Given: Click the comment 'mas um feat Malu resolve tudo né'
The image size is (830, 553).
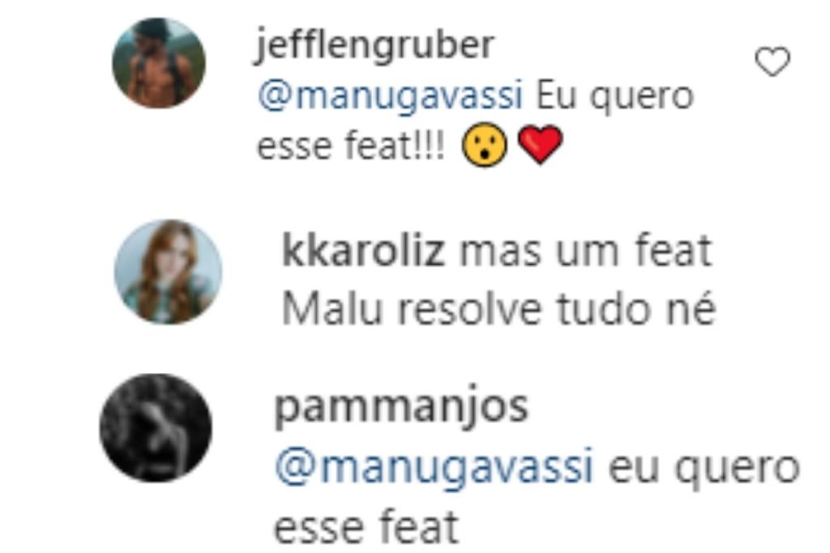Looking at the screenshot, I should (499, 280).
